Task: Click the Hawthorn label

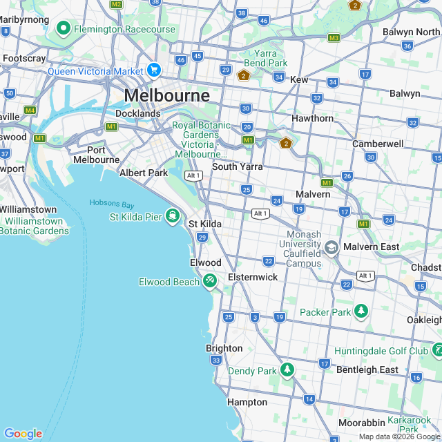Action: click(x=313, y=118)
